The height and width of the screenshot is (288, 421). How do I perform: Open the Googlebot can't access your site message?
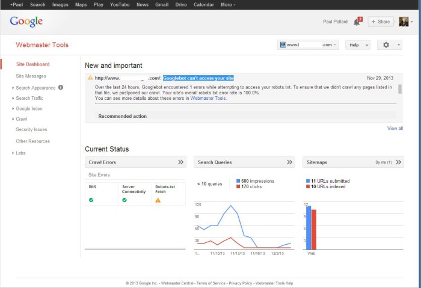[198, 78]
